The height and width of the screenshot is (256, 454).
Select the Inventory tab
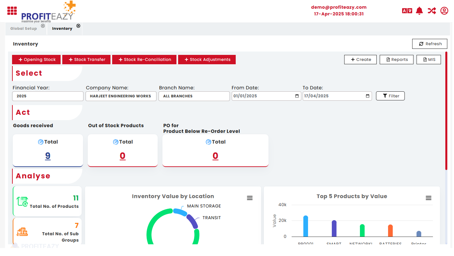[x=62, y=29]
